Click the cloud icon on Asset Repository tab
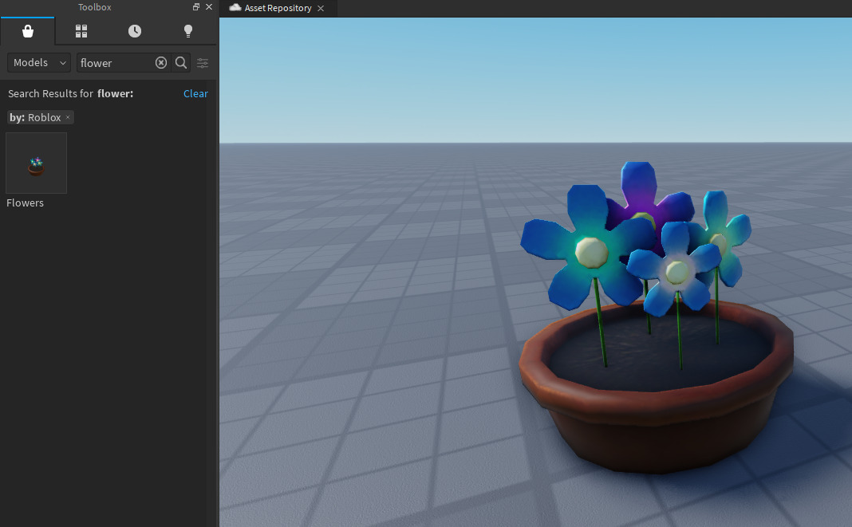This screenshot has width=852, height=527. [x=234, y=8]
